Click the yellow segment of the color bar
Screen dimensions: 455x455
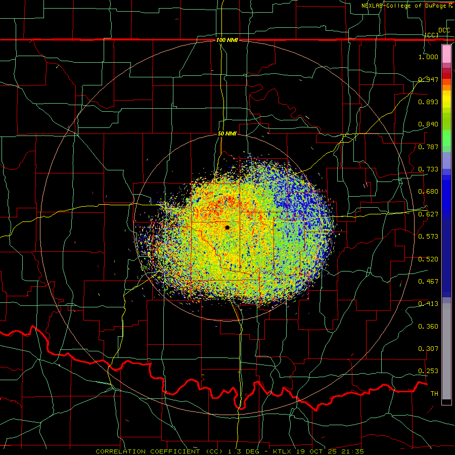coord(446,99)
